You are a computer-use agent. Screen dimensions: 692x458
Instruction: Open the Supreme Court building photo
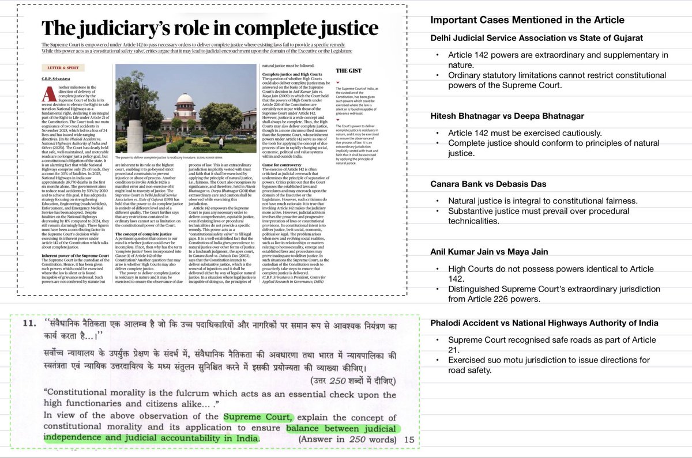coord(186,108)
